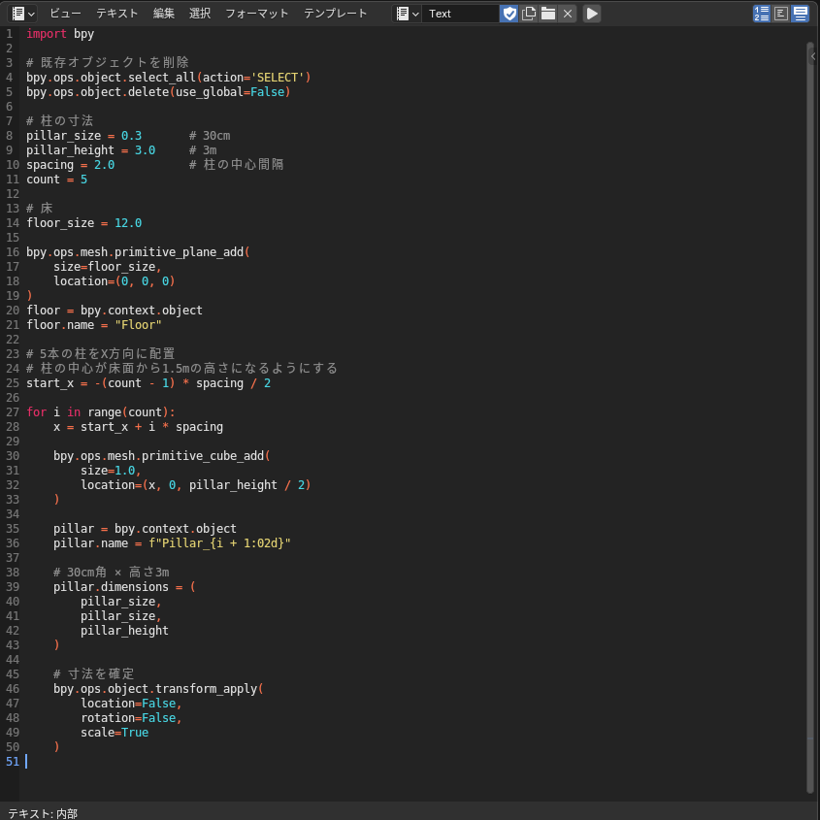Toggle word wrap
The width and height of the screenshot is (820, 820).
(781, 14)
